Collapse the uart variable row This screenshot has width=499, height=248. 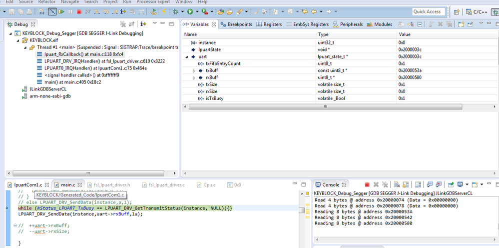[x=187, y=56]
